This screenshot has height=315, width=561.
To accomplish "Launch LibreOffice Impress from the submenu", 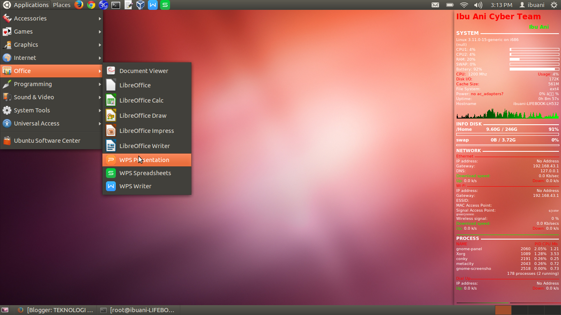I will point(147,130).
